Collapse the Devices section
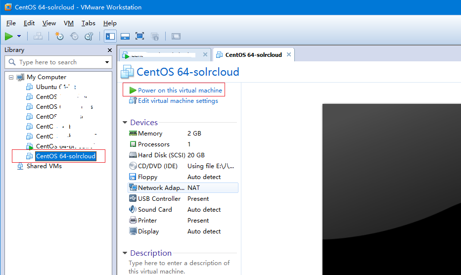The image size is (461, 275). click(125, 122)
